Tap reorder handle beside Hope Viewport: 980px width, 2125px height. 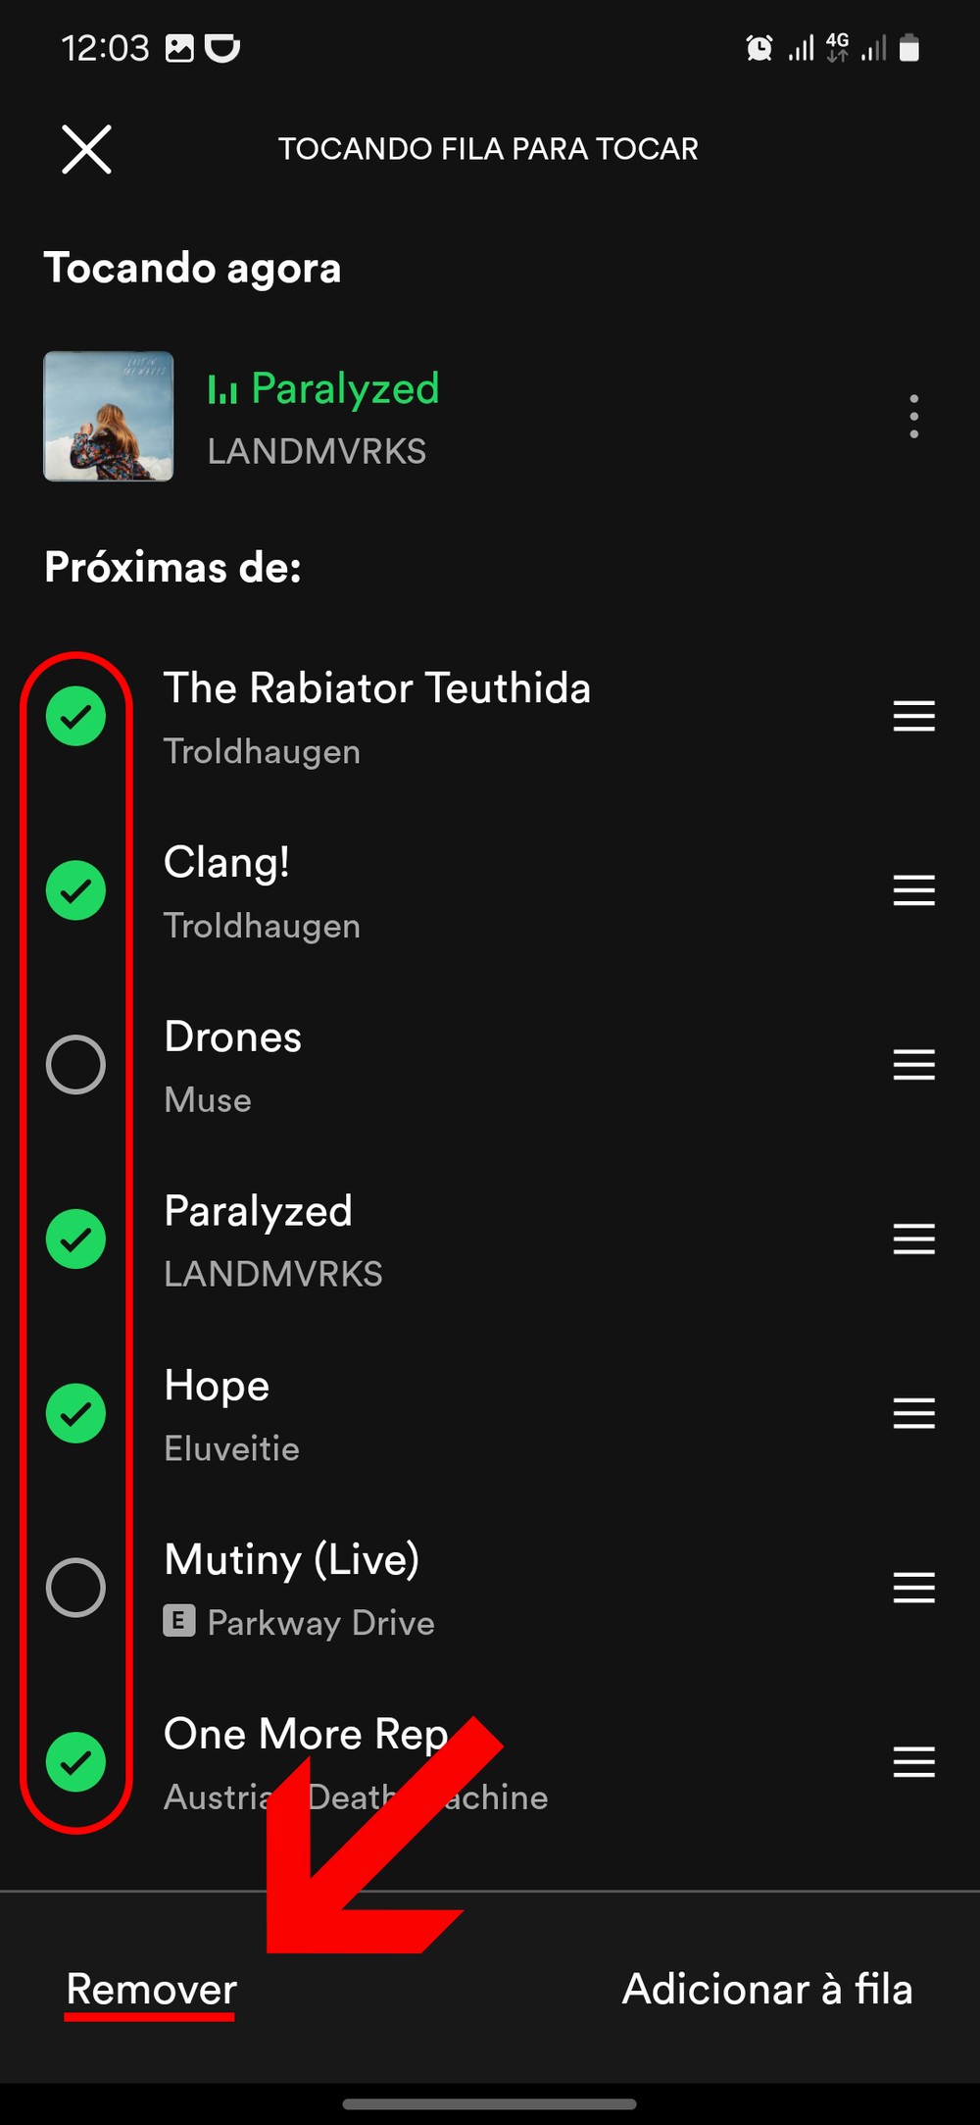(x=913, y=1413)
